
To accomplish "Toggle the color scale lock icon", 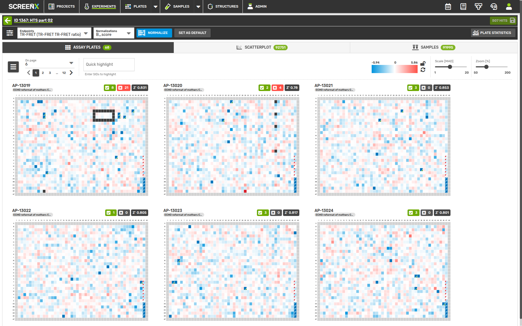I will coord(423,63).
